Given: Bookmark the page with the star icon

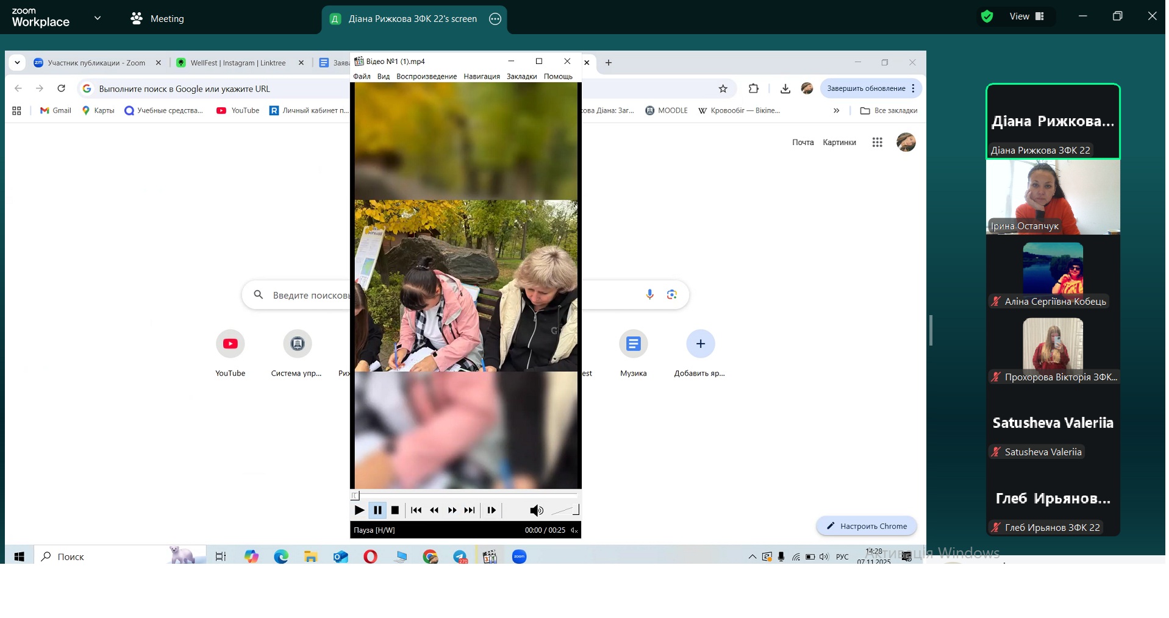Looking at the screenshot, I should [x=723, y=89].
